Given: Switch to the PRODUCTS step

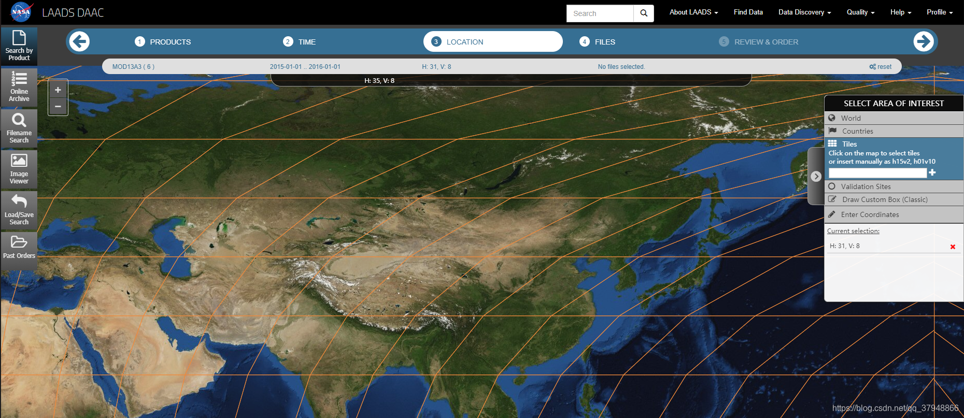Looking at the screenshot, I should tap(163, 42).
